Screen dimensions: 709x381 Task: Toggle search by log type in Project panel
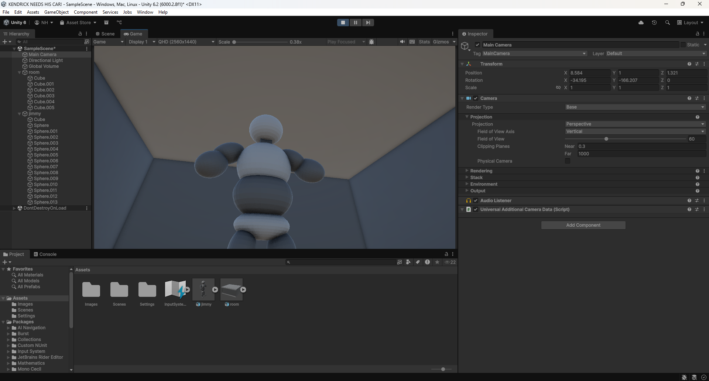pos(427,262)
